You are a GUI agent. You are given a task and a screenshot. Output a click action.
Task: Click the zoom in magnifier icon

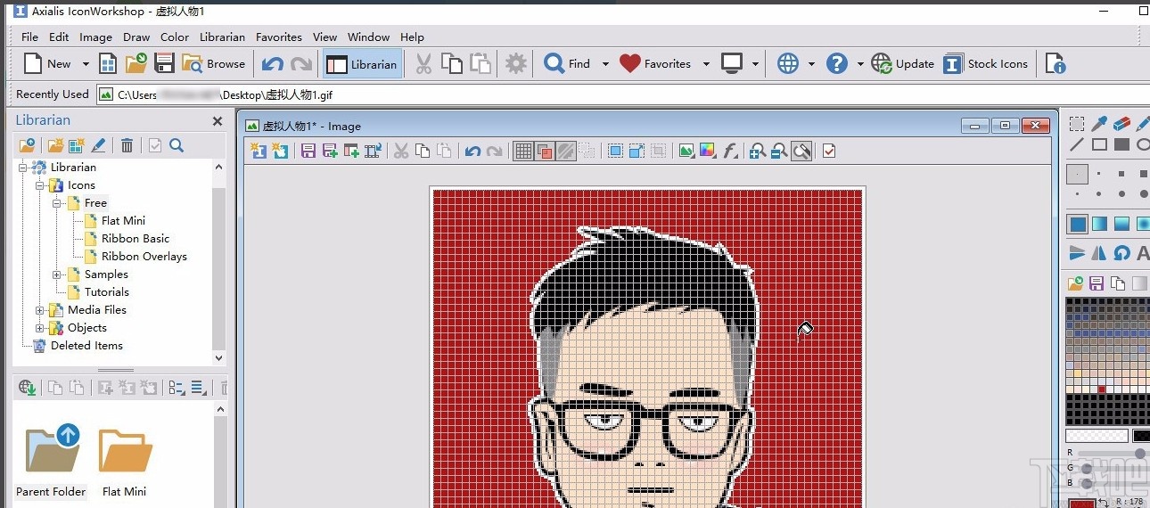[x=758, y=151]
